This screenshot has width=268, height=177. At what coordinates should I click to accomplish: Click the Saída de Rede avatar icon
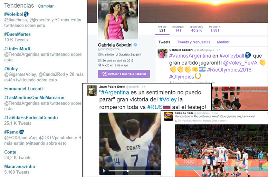coord(168,116)
